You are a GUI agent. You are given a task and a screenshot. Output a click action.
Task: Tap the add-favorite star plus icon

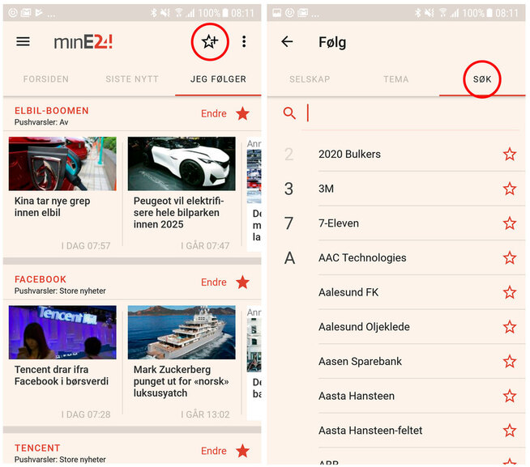[210, 41]
